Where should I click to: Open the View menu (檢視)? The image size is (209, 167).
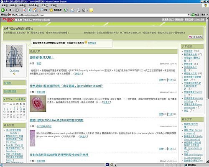tap(23, 5)
